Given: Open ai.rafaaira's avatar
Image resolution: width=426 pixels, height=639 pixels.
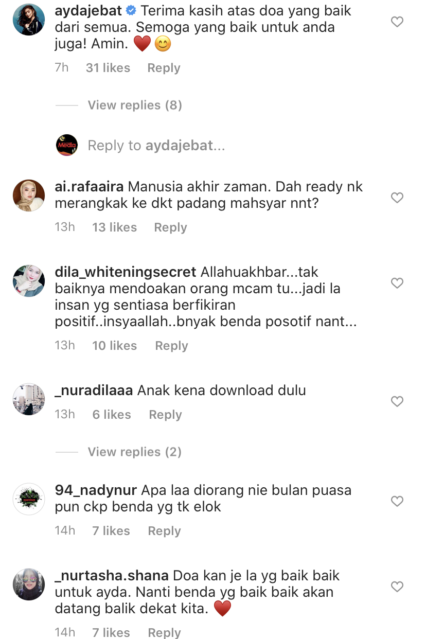Looking at the screenshot, I should click(29, 196).
